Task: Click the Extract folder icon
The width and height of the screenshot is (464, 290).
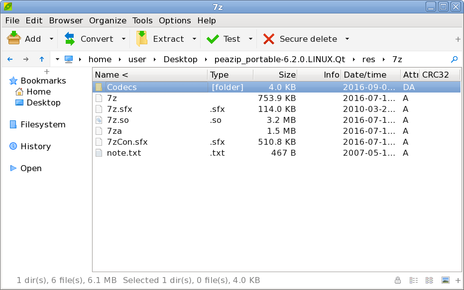Action: click(142, 39)
